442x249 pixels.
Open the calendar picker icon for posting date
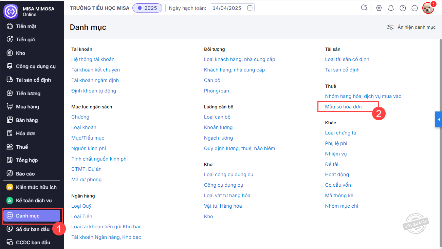coord(250,8)
